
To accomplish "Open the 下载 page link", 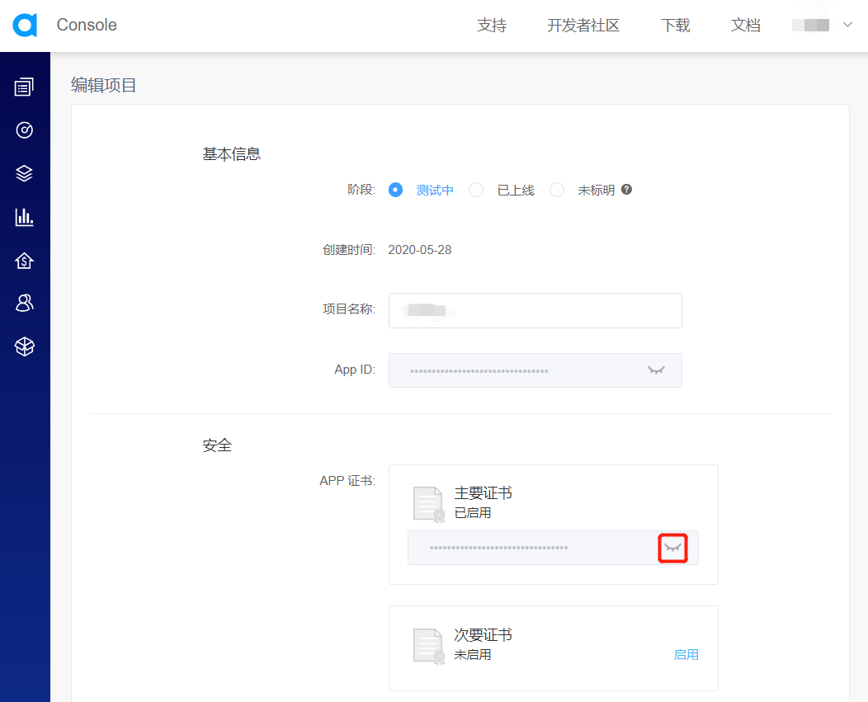I will click(676, 26).
